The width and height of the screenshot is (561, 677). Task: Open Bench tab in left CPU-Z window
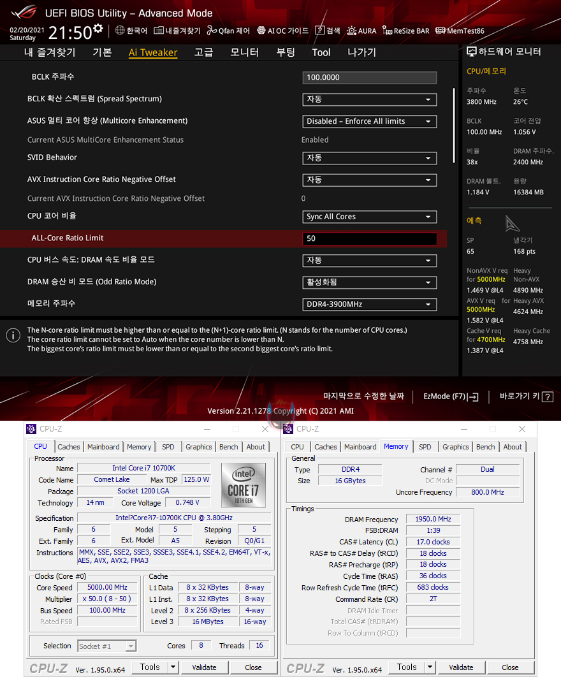click(x=228, y=447)
